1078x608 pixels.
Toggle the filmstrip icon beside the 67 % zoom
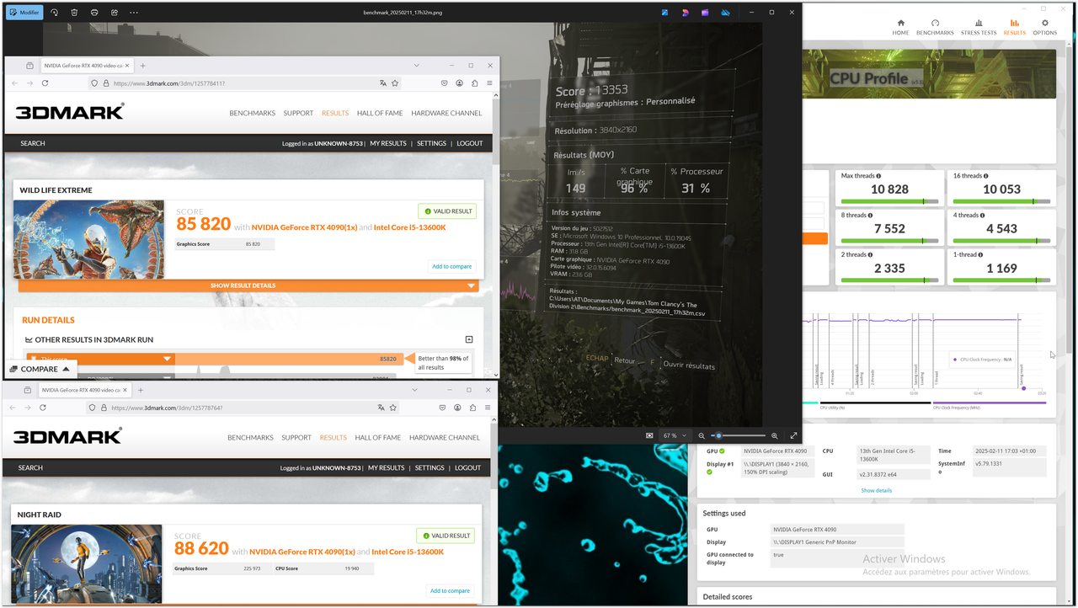click(x=649, y=435)
